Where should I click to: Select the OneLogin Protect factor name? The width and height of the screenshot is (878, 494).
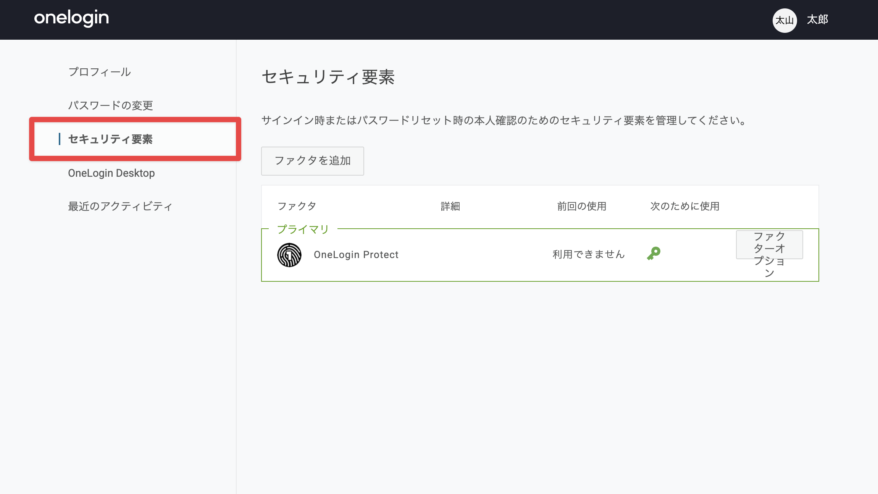point(356,255)
